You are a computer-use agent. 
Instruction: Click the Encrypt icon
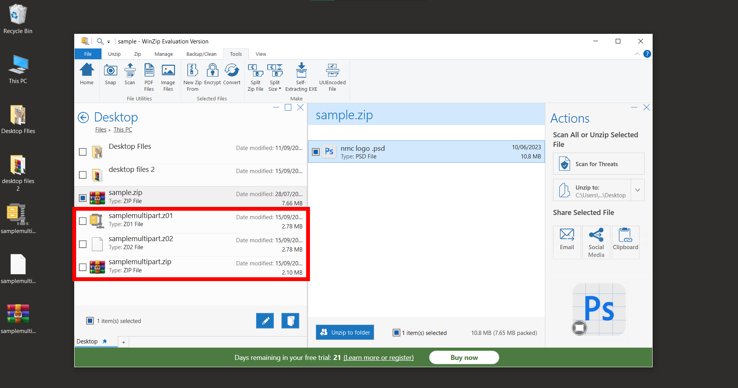point(212,76)
